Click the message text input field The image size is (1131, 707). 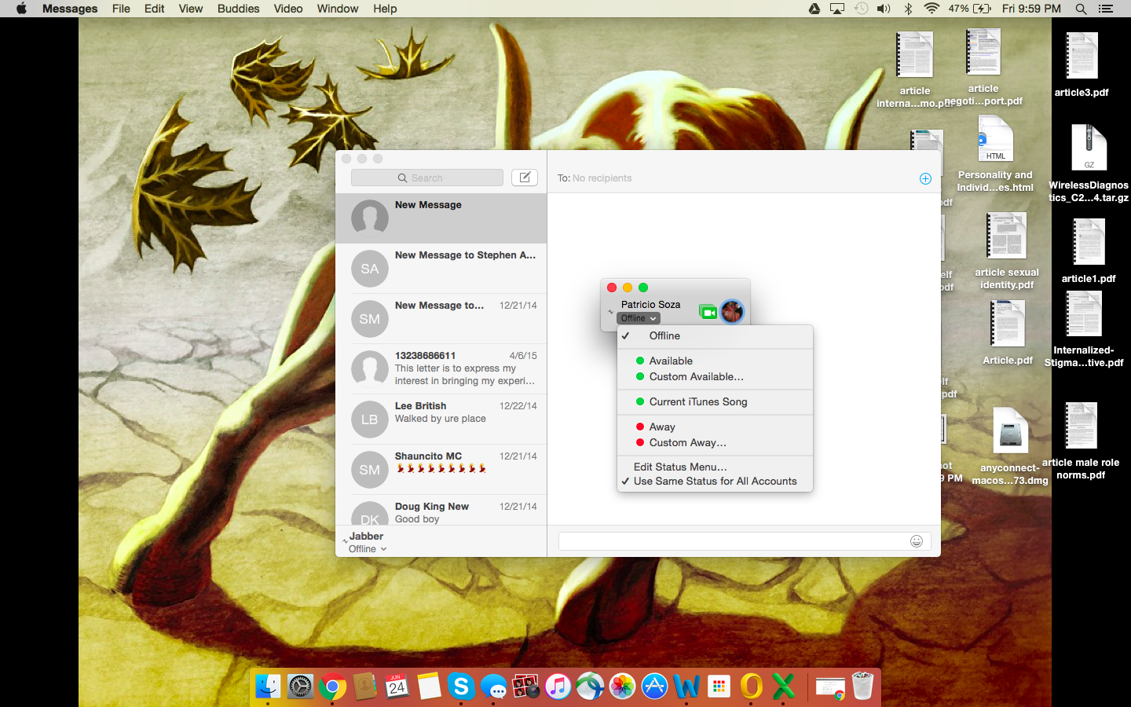pos(745,540)
